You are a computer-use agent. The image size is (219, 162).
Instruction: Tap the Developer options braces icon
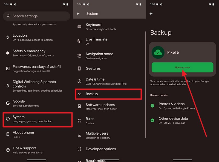click(x=79, y=149)
